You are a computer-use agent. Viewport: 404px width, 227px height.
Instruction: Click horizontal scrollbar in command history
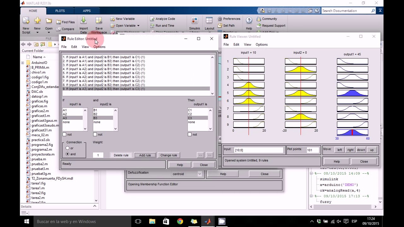[343, 207]
